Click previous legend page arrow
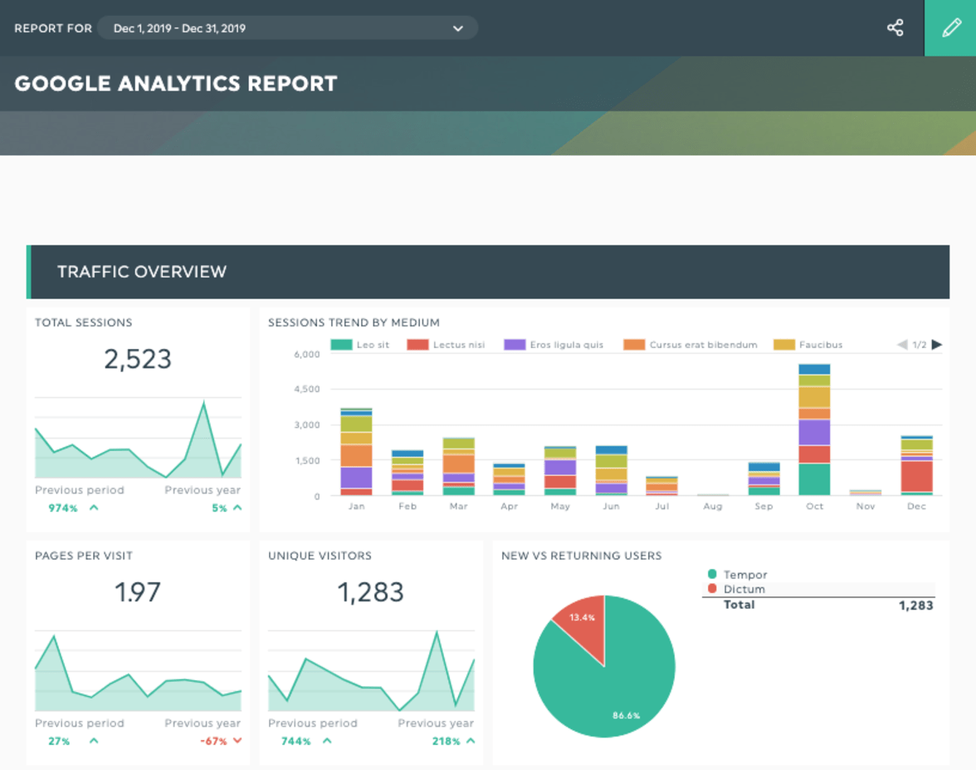Screen dimensions: 976x770 pos(902,345)
